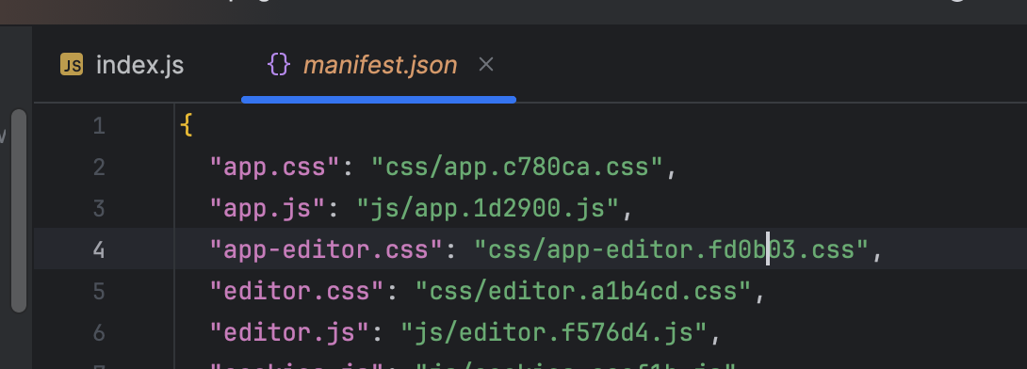This screenshot has height=369, width=1027.
Task: Click the braces icon on manifest.json tab
Action: click(x=279, y=64)
